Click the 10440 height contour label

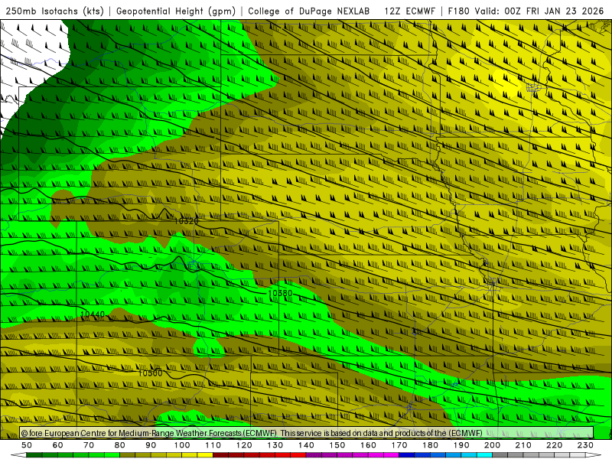92,314
